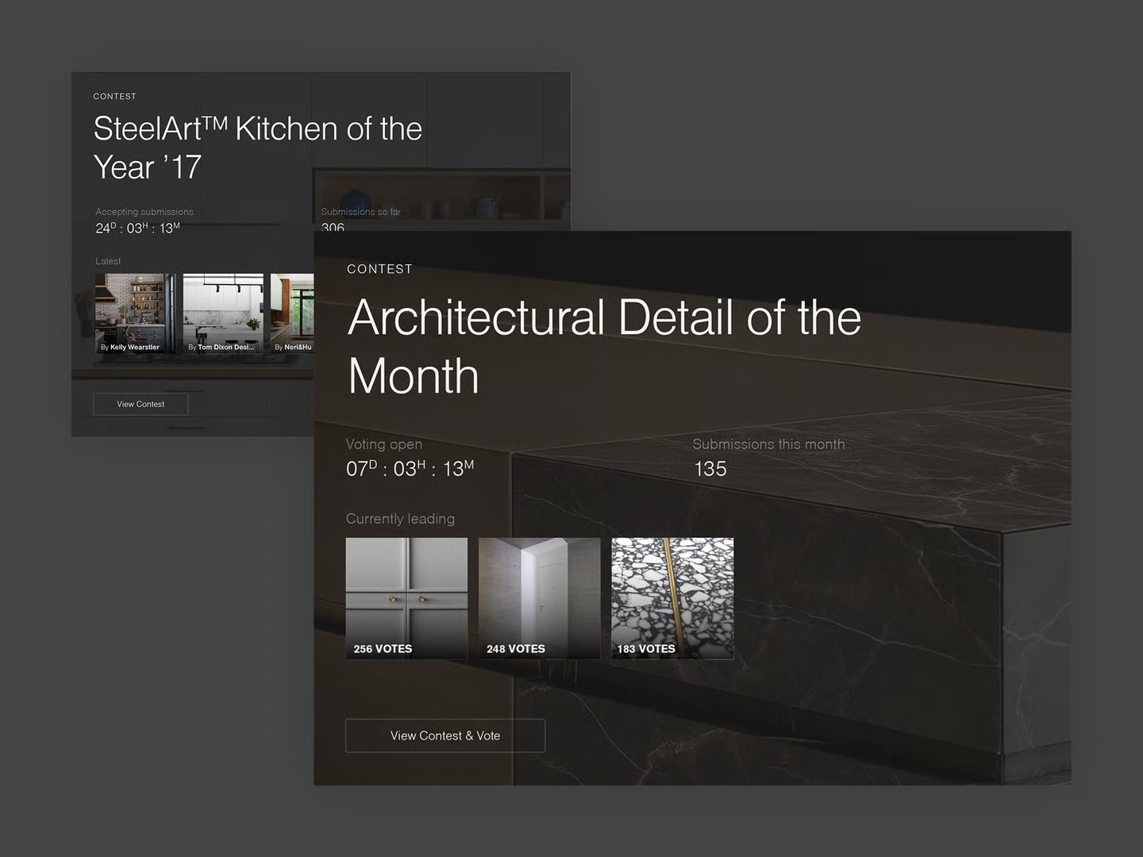Click the 135 submissions count
This screenshot has height=857, width=1143.
(x=710, y=469)
